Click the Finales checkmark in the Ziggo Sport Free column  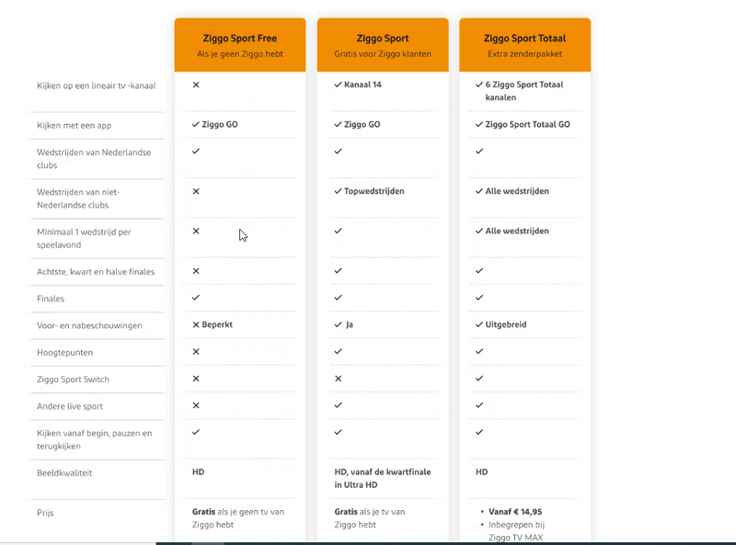click(196, 298)
